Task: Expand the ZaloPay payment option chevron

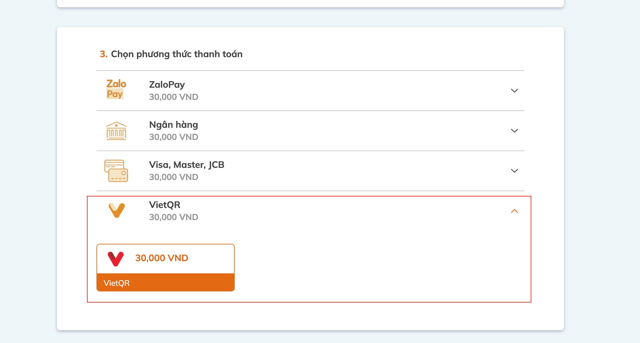Action: 514,91
